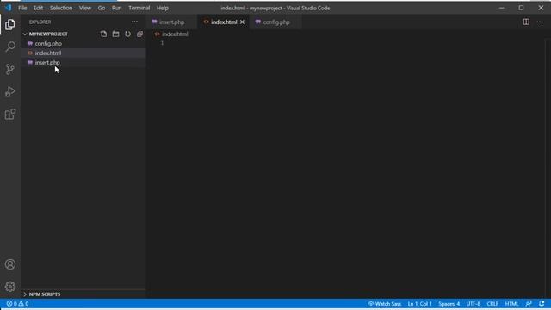The height and width of the screenshot is (310, 551).
Task: Open the Terminal menu
Action: [139, 8]
